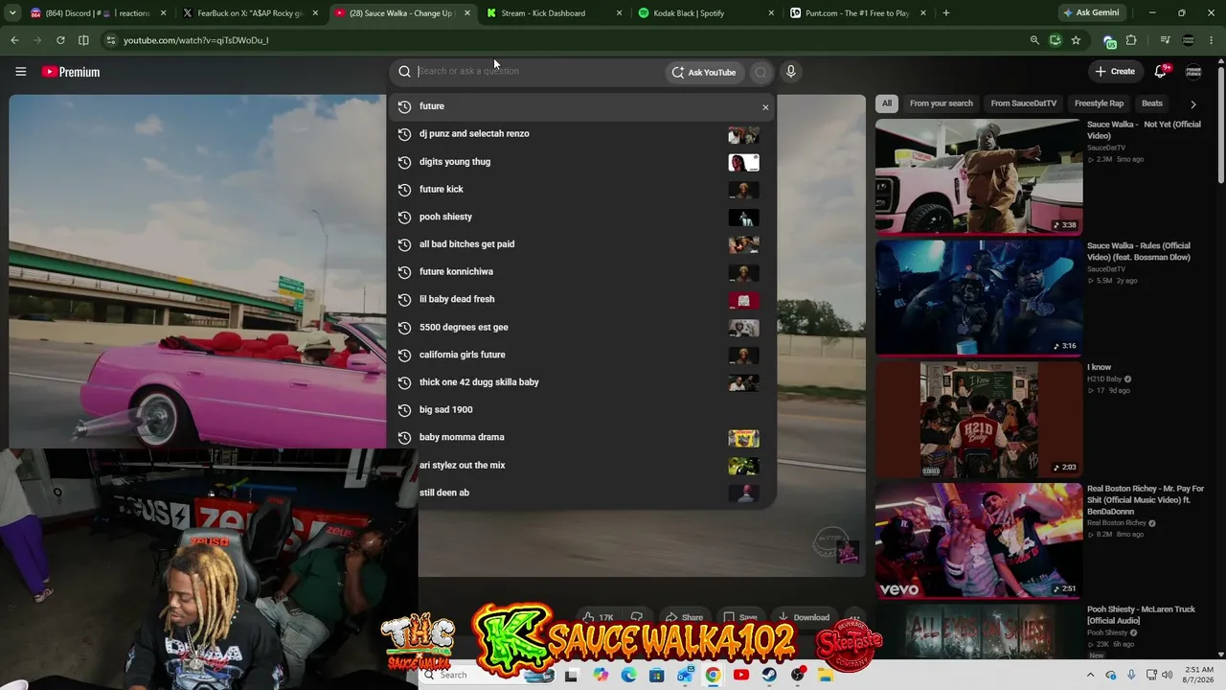Screen dimensions: 1226x690
Task: Switch to the FearBuck on X tab
Action: coord(251,13)
